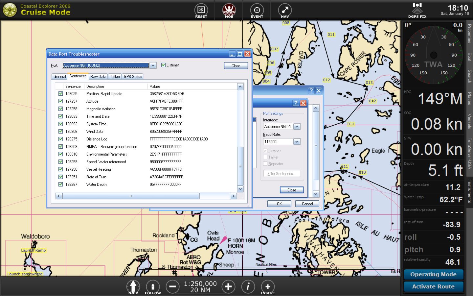Click the Launch Ramp marker icon near Waldoboro
473x296 pixels.
pyautogui.click(x=34, y=245)
